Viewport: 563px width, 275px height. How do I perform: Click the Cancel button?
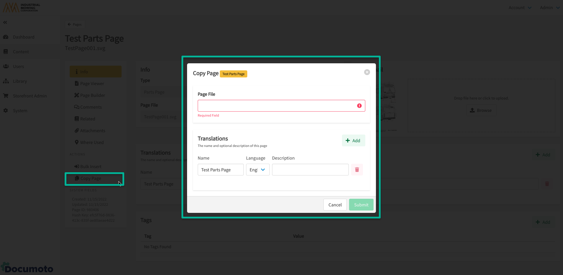335,205
